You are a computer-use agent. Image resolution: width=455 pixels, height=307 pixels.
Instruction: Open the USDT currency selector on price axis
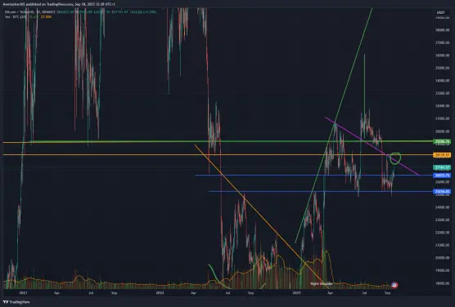coord(441,12)
